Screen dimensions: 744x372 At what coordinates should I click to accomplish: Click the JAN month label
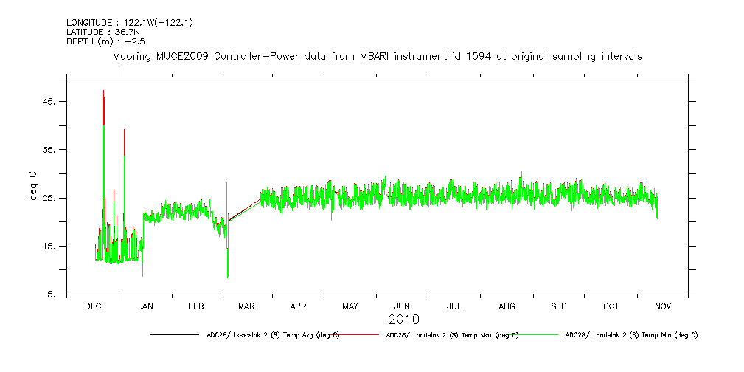pos(146,306)
